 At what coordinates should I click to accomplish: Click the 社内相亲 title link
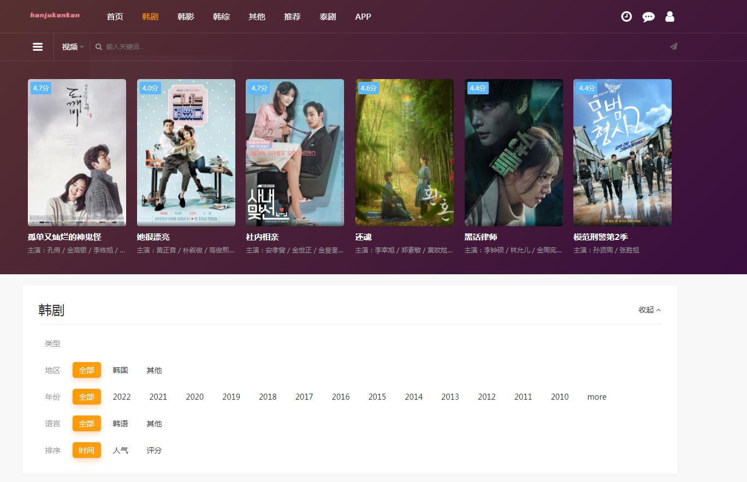pyautogui.click(x=262, y=237)
